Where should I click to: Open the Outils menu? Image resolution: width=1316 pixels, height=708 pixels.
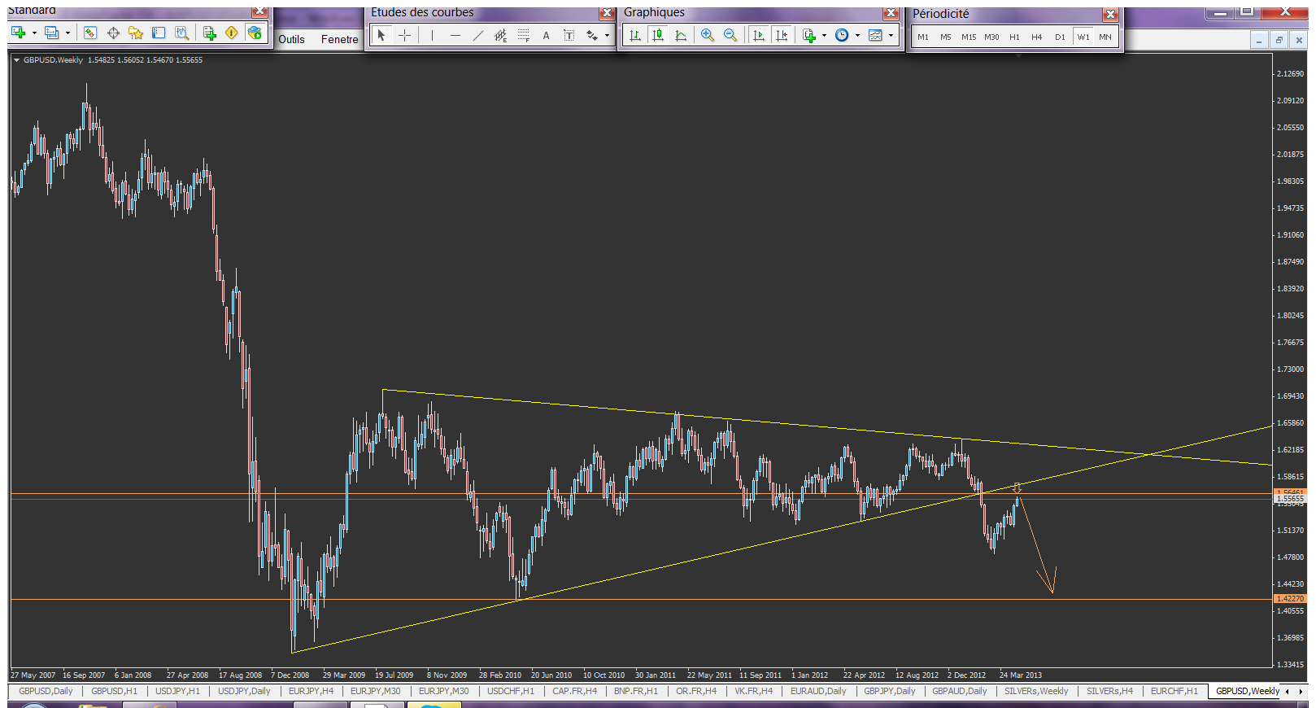(291, 39)
